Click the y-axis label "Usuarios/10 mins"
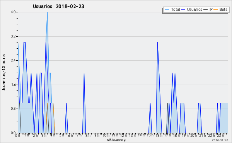The image size is (232, 143). [3, 73]
